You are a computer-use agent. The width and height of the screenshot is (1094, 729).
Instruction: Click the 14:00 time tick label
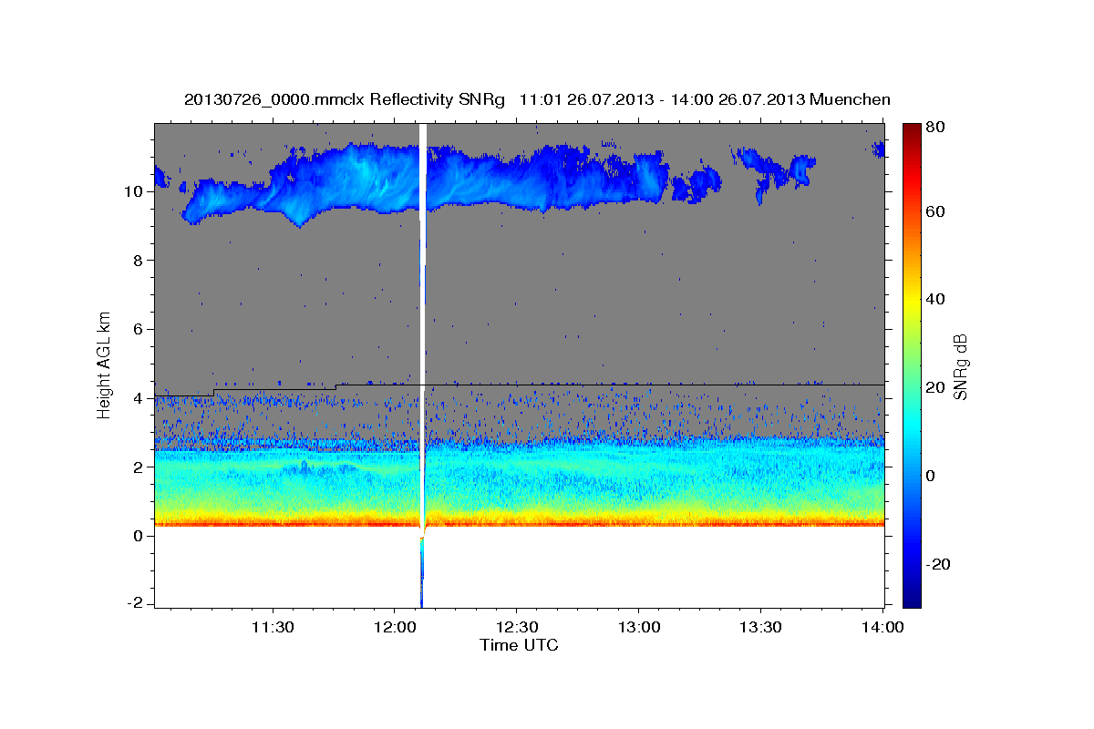point(883,628)
